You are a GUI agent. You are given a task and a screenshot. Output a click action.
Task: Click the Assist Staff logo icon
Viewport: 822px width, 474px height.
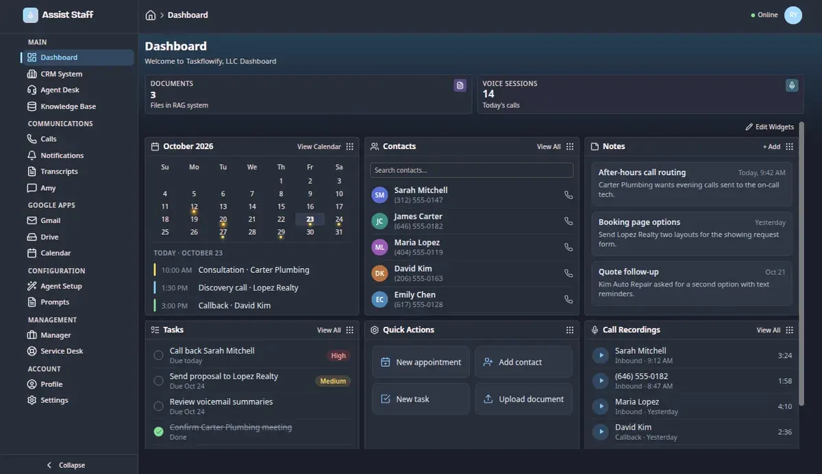click(31, 15)
